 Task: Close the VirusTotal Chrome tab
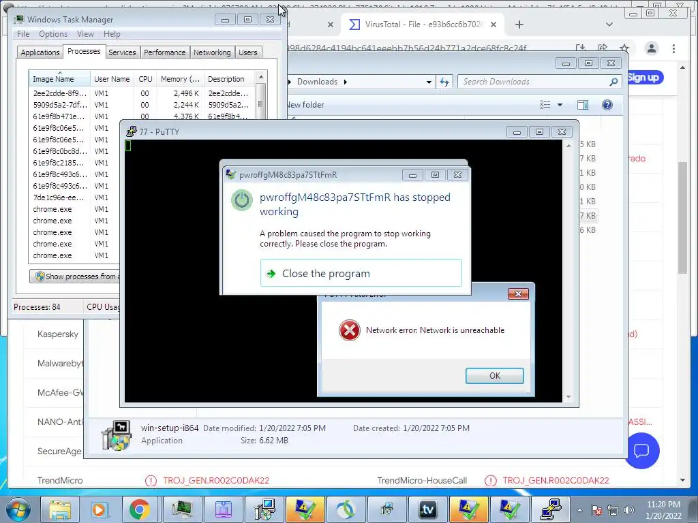[x=494, y=25]
